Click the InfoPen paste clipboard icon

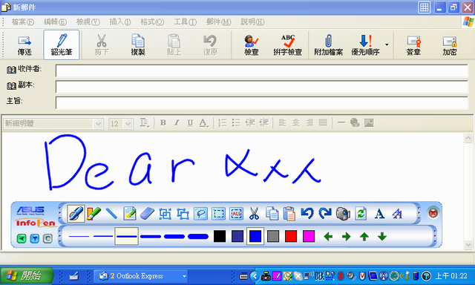(x=289, y=214)
